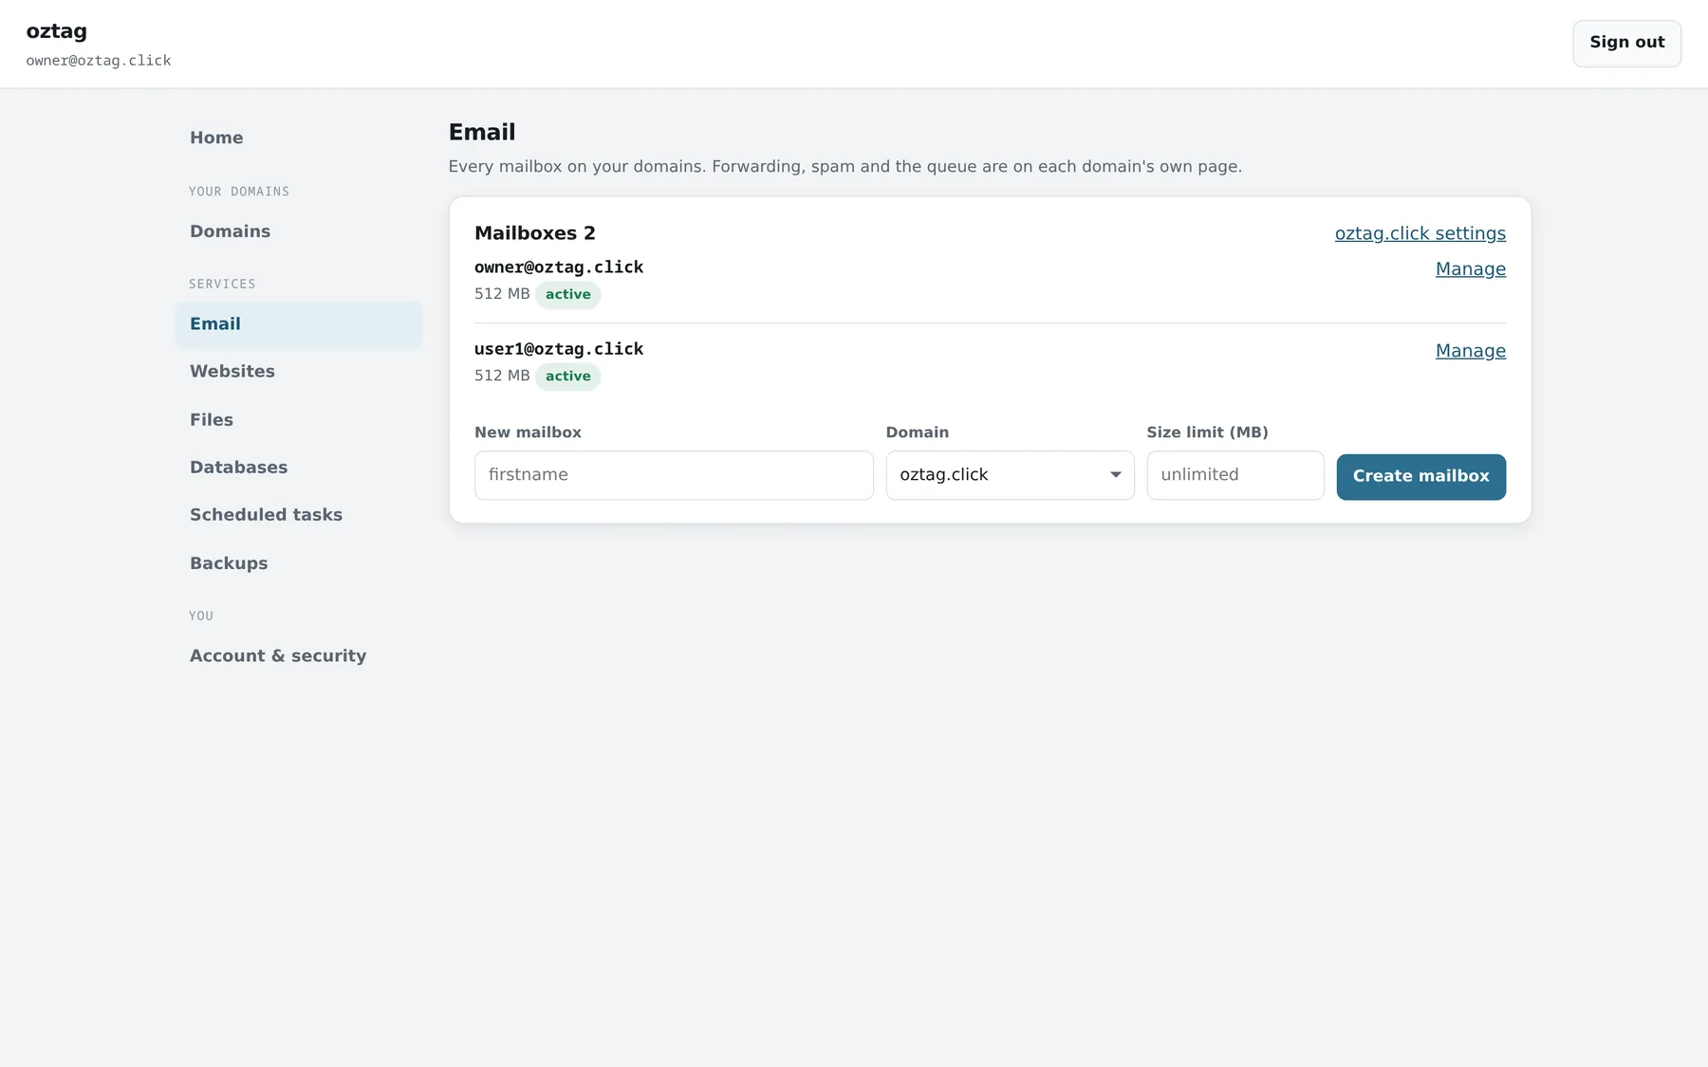Open Scheduled tasks
Viewport: 1708px width, 1067px height.
tap(298, 515)
